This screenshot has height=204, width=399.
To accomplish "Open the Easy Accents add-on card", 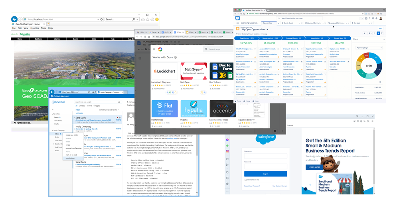I will coord(223,114).
